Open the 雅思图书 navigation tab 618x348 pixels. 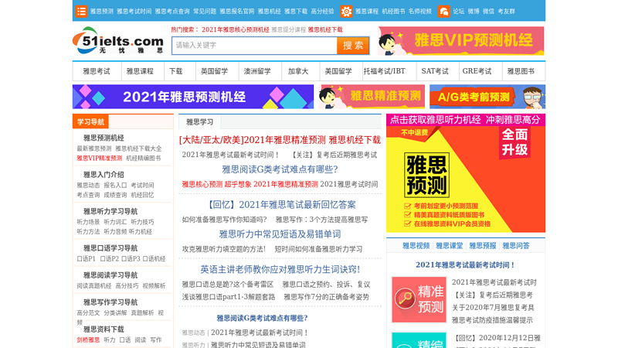[521, 71]
